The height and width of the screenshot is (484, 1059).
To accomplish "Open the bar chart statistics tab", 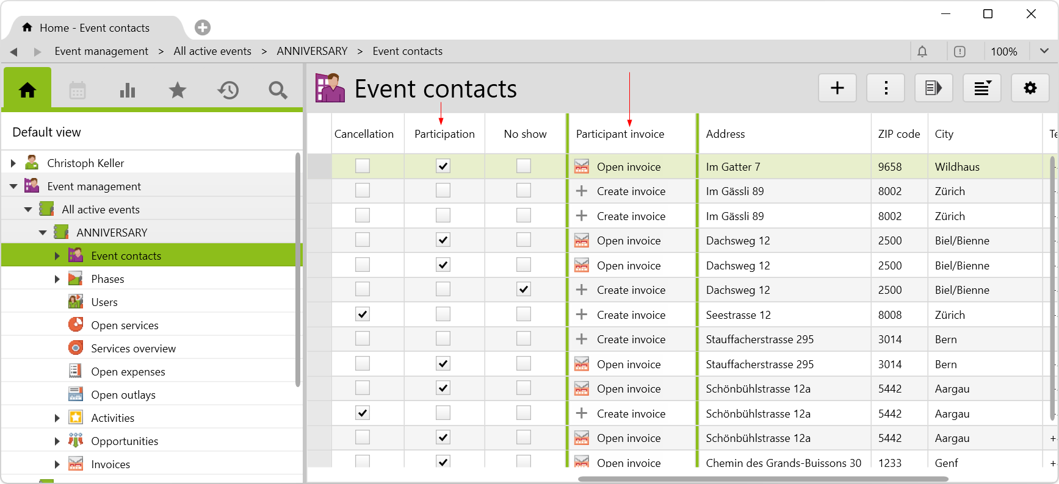I will [128, 91].
